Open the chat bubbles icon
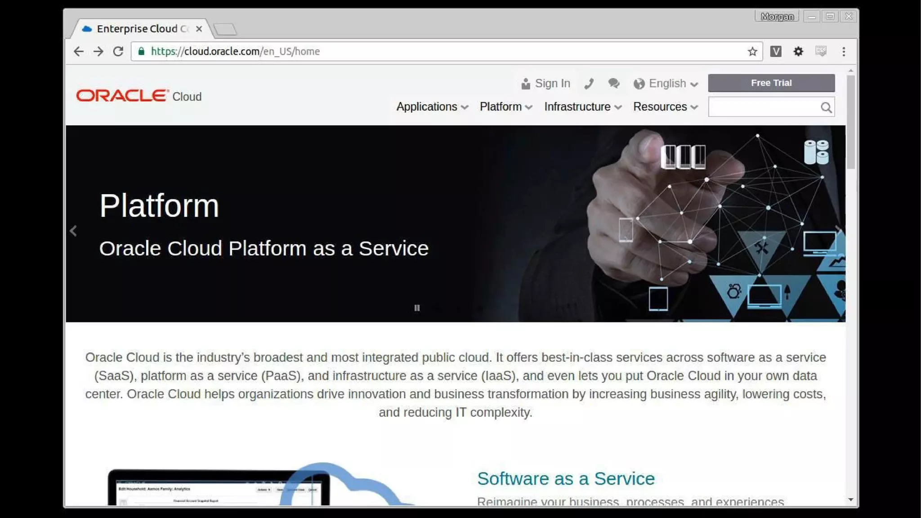 pos(614,84)
